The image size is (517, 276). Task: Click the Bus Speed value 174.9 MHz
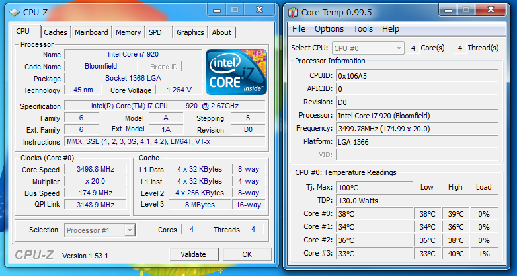tap(95, 193)
